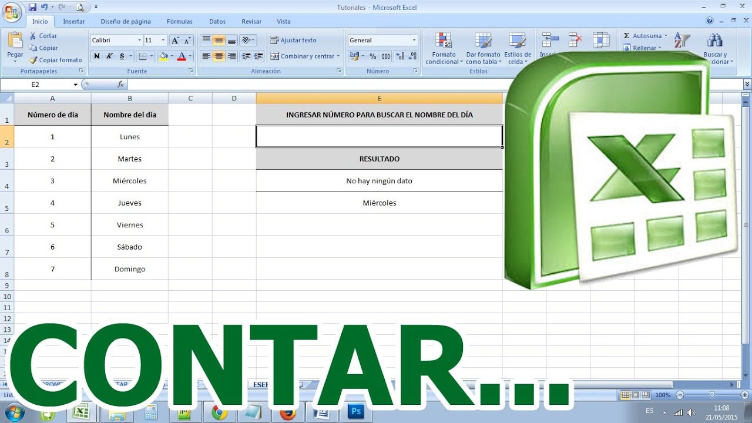This screenshot has height=423, width=752.
Task: Open print preview from quick access toolbar
Action: [x=80, y=7]
